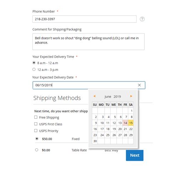Go to previous month in calendar

tap(94, 96)
